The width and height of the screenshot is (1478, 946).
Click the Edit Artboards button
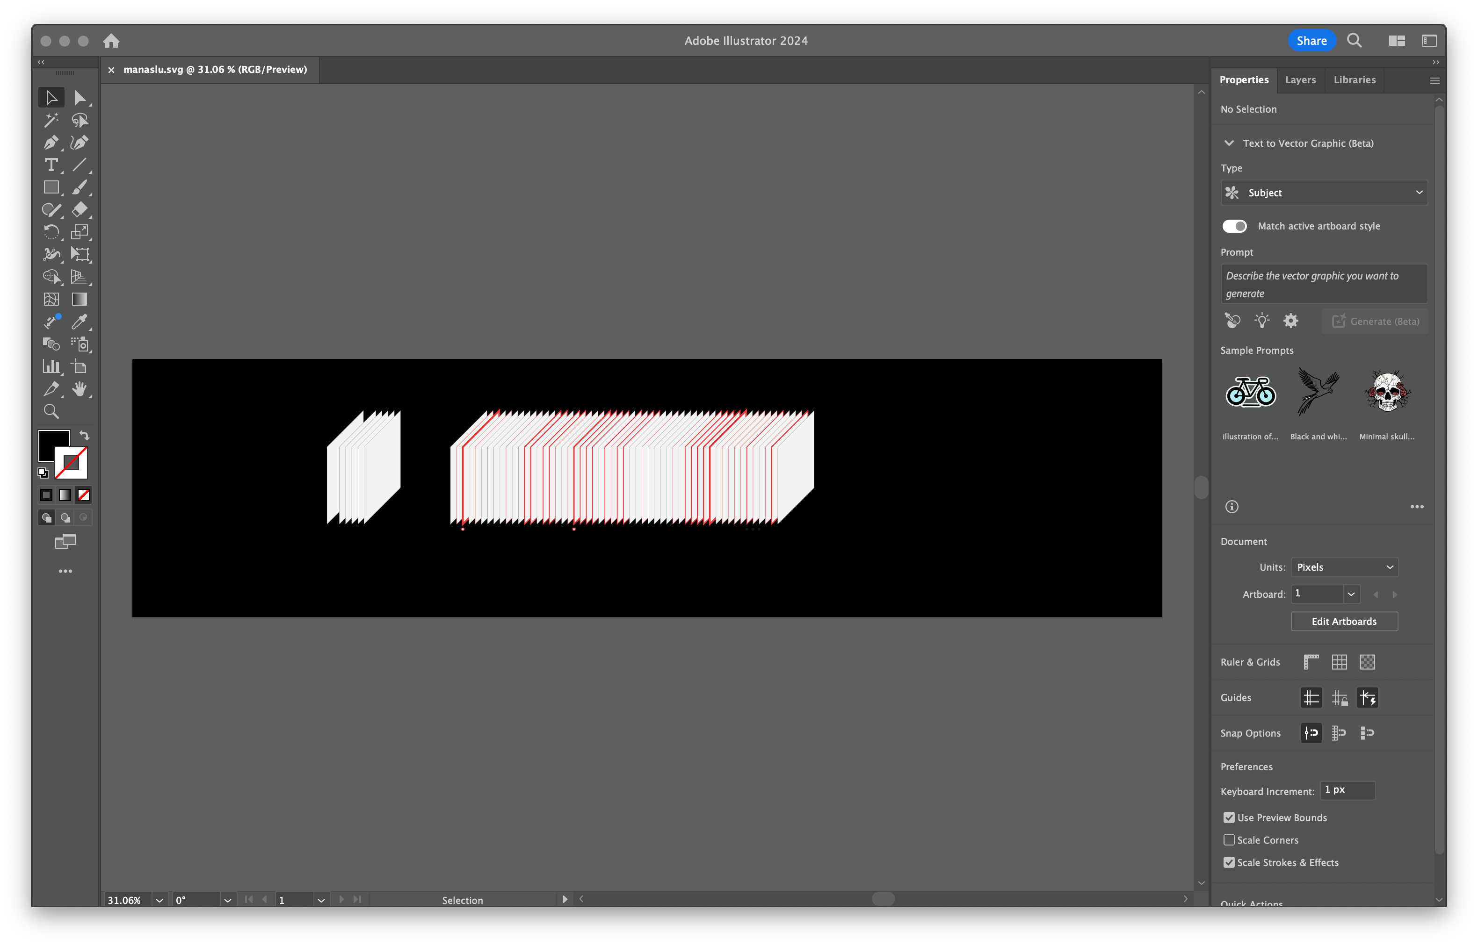[x=1343, y=621]
